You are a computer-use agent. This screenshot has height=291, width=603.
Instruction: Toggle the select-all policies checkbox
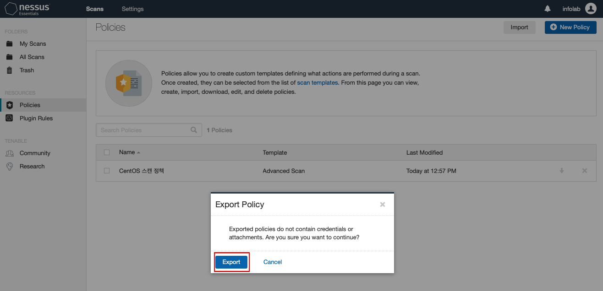107,152
